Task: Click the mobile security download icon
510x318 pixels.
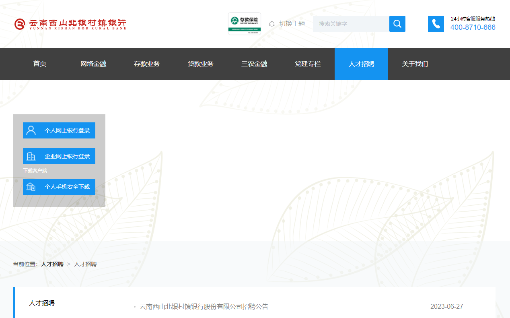Action: (31, 187)
